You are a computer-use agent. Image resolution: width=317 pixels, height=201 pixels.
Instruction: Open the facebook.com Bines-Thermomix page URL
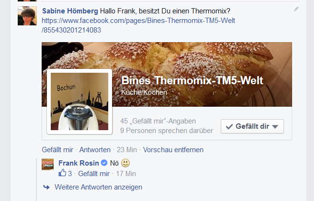point(138,25)
